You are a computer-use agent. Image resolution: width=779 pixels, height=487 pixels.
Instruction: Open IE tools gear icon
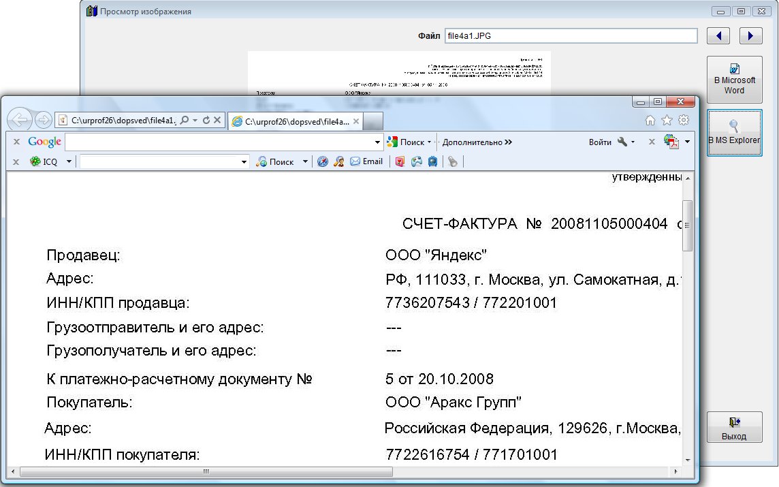(684, 121)
